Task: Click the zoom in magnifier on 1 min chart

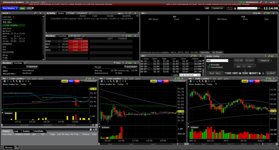Action: pyautogui.click(x=14, y=81)
